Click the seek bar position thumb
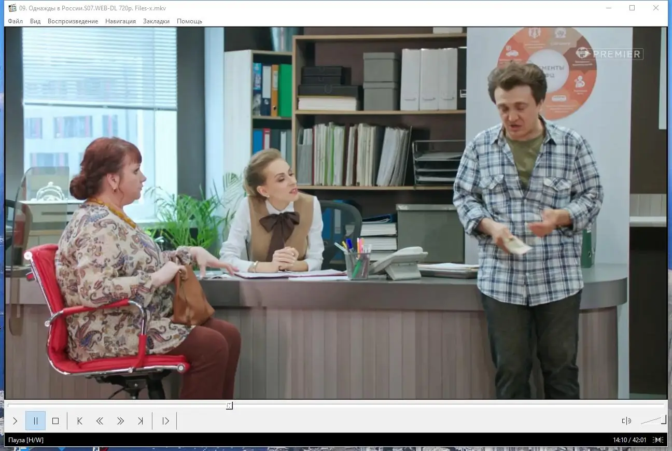The height and width of the screenshot is (451, 672). coord(229,405)
